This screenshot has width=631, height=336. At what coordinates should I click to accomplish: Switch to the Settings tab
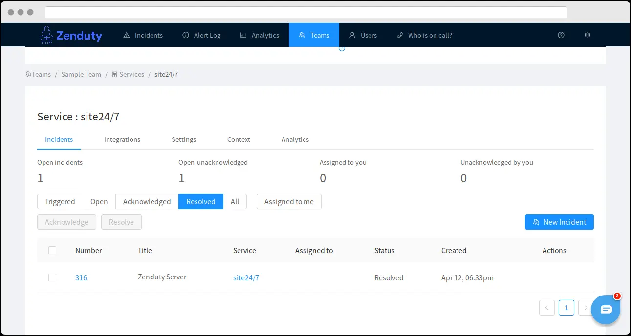click(x=184, y=139)
